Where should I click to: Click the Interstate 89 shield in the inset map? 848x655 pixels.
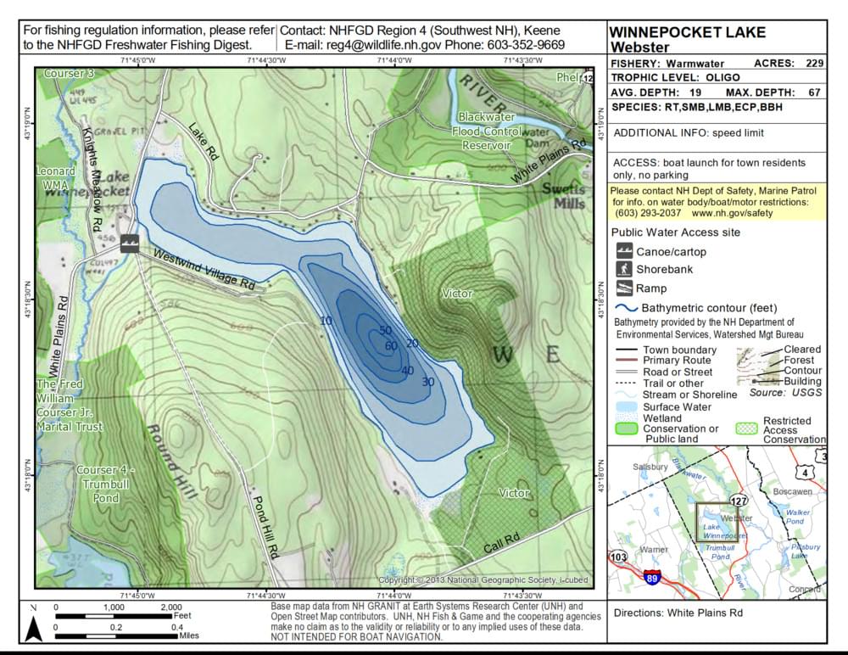(x=651, y=577)
